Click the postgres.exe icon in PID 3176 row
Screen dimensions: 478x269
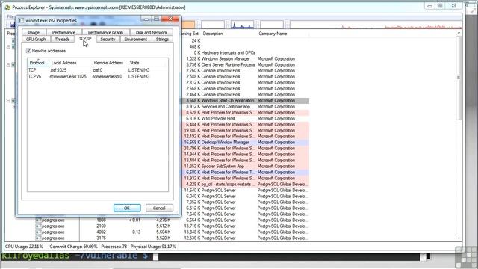[x=38, y=238]
